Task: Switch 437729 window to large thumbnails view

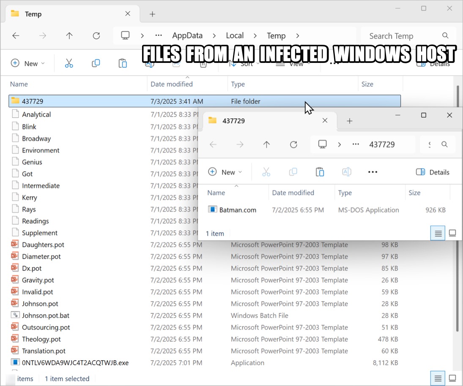Action: [x=452, y=233]
